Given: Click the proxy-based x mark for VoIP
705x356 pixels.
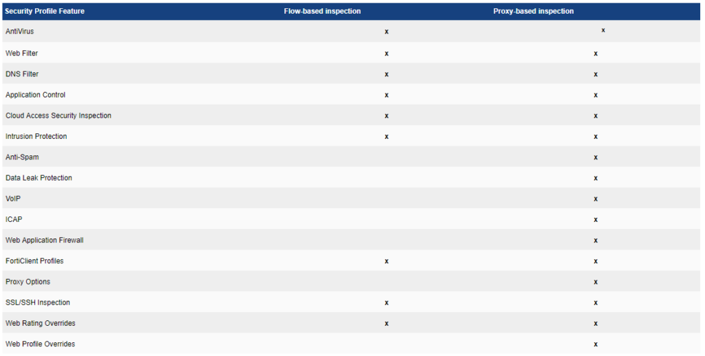Looking at the screenshot, I should (596, 199).
